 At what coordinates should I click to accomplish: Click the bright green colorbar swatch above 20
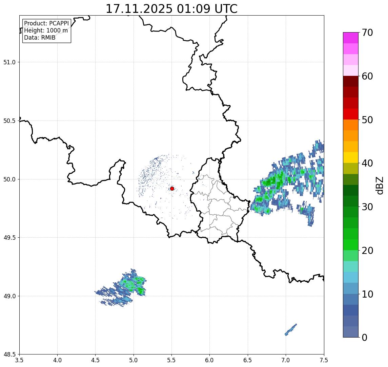(x=351, y=244)
